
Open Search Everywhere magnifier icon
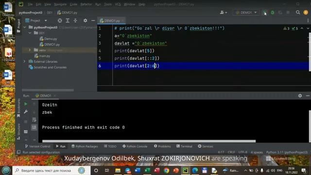pyautogui.click(x=298, y=13)
